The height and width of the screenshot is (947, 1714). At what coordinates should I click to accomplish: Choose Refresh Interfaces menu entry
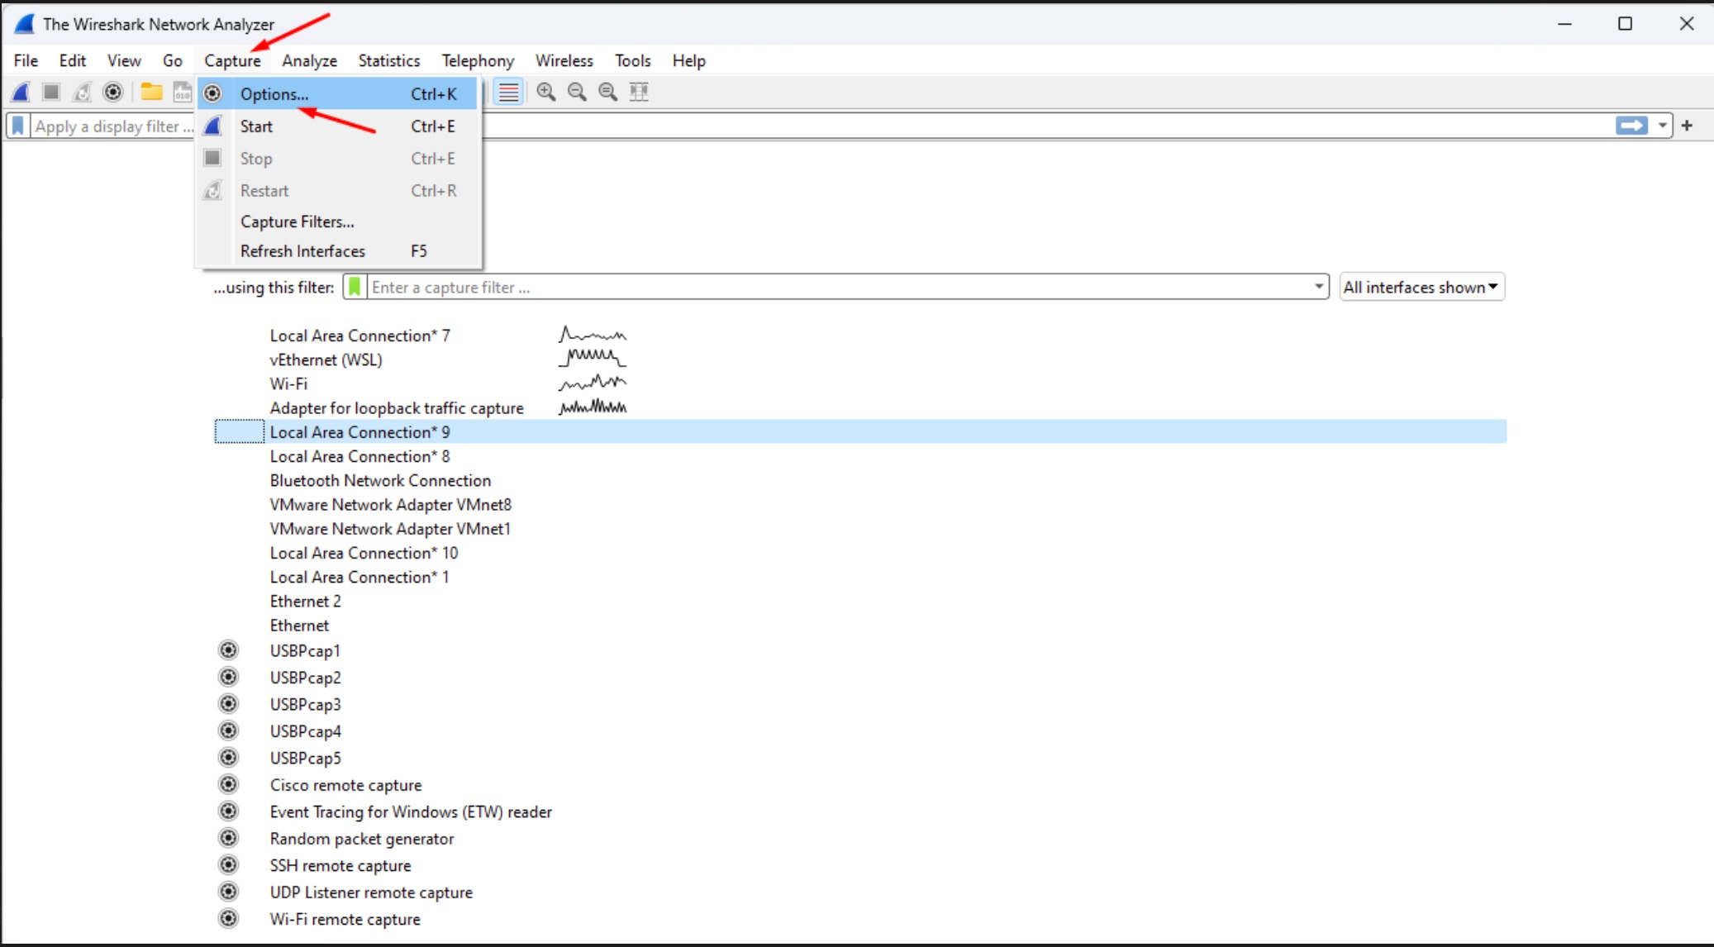pyautogui.click(x=338, y=250)
